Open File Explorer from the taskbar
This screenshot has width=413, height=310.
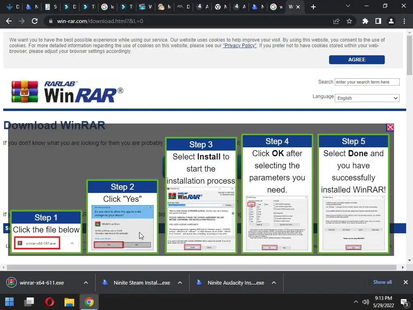tap(69, 302)
